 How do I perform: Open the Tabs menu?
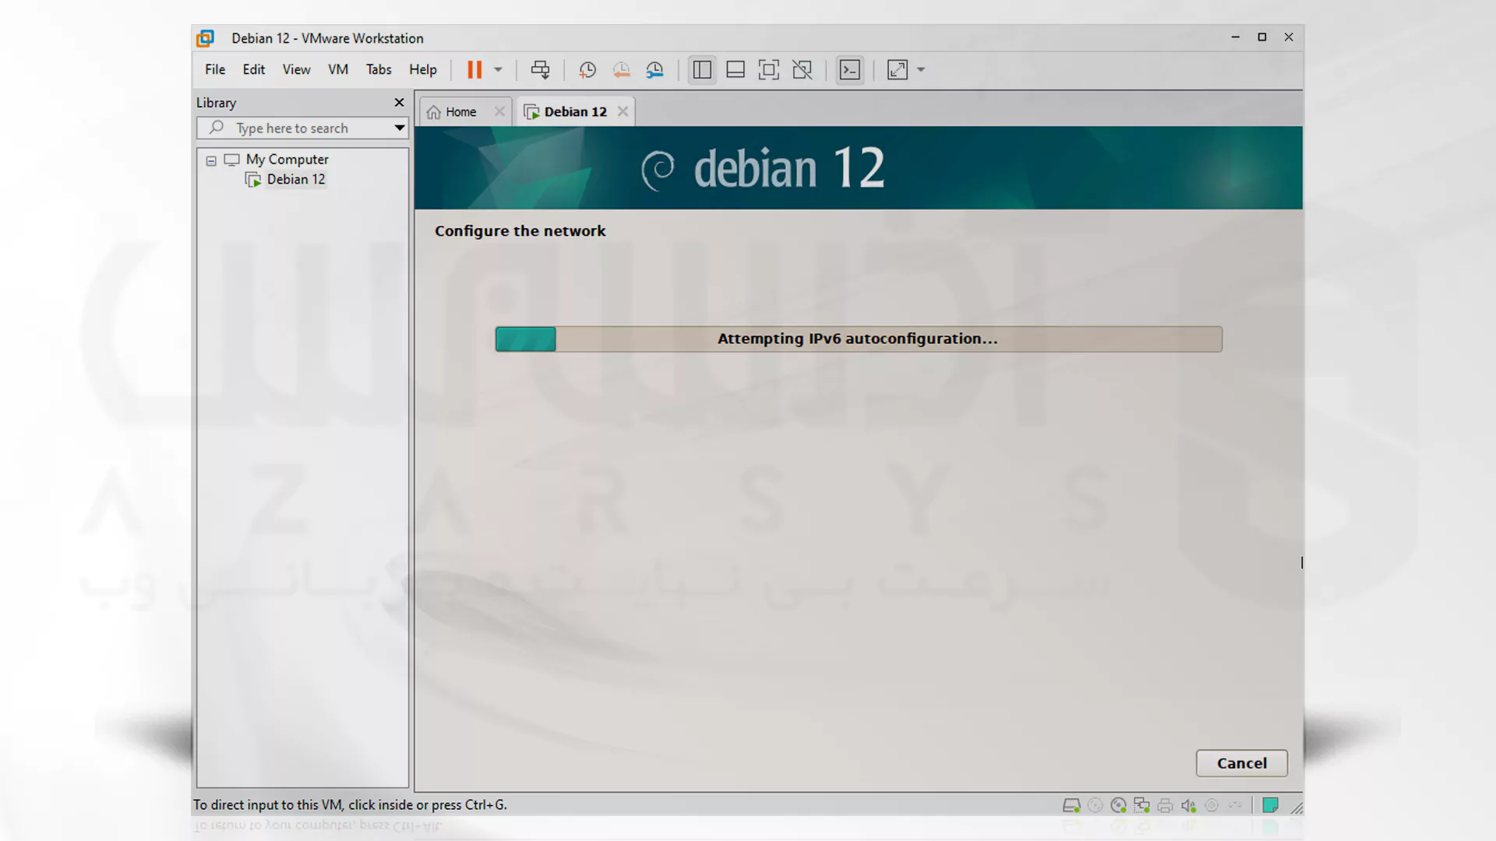pos(379,69)
